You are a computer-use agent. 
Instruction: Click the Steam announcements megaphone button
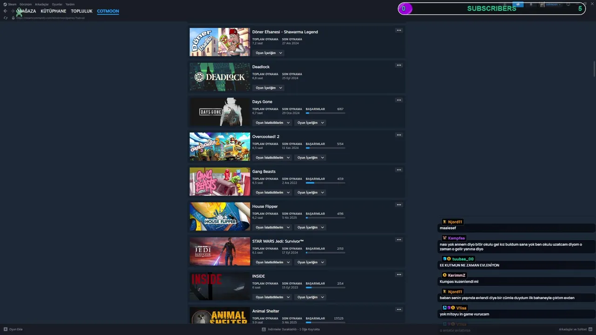pos(518,4)
